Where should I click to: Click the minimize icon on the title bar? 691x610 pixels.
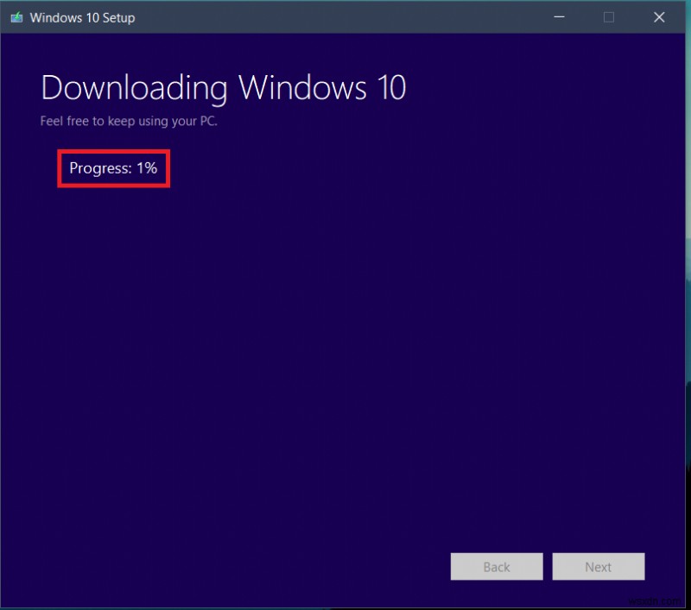(x=559, y=16)
